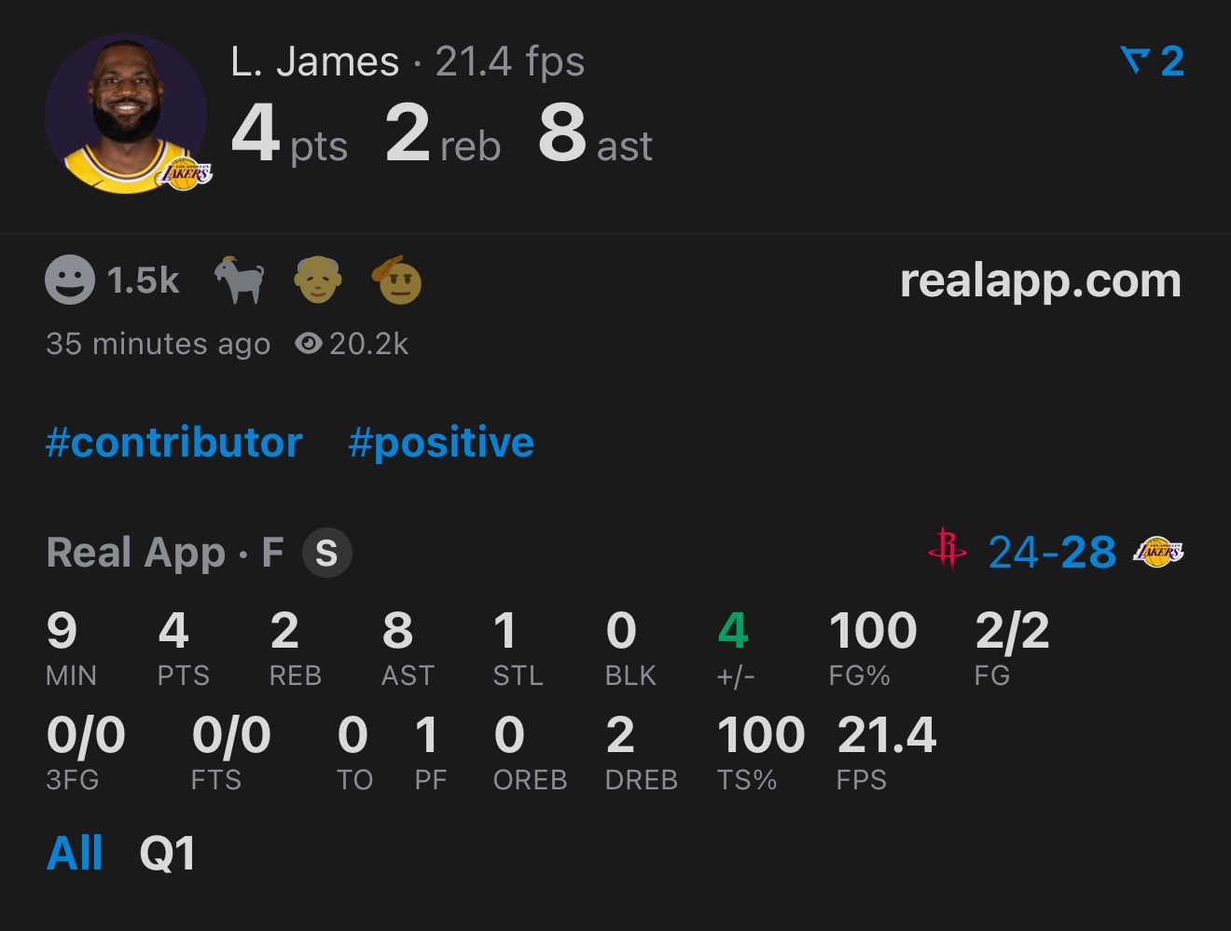Screen dimensions: 1231x931
Task: Switch to the All stats tab
Action: point(75,853)
